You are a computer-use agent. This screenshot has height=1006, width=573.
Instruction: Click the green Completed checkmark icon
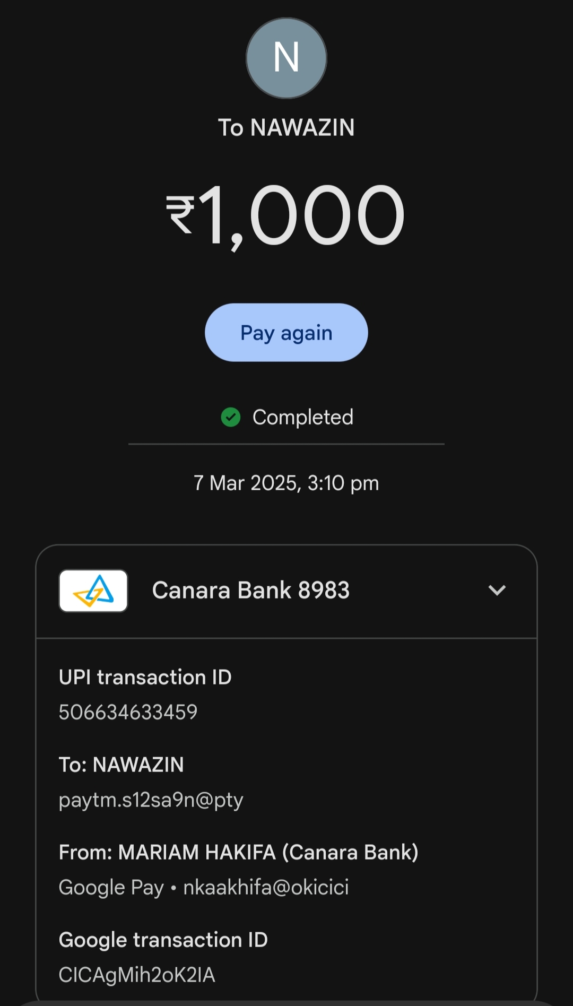[x=231, y=417]
